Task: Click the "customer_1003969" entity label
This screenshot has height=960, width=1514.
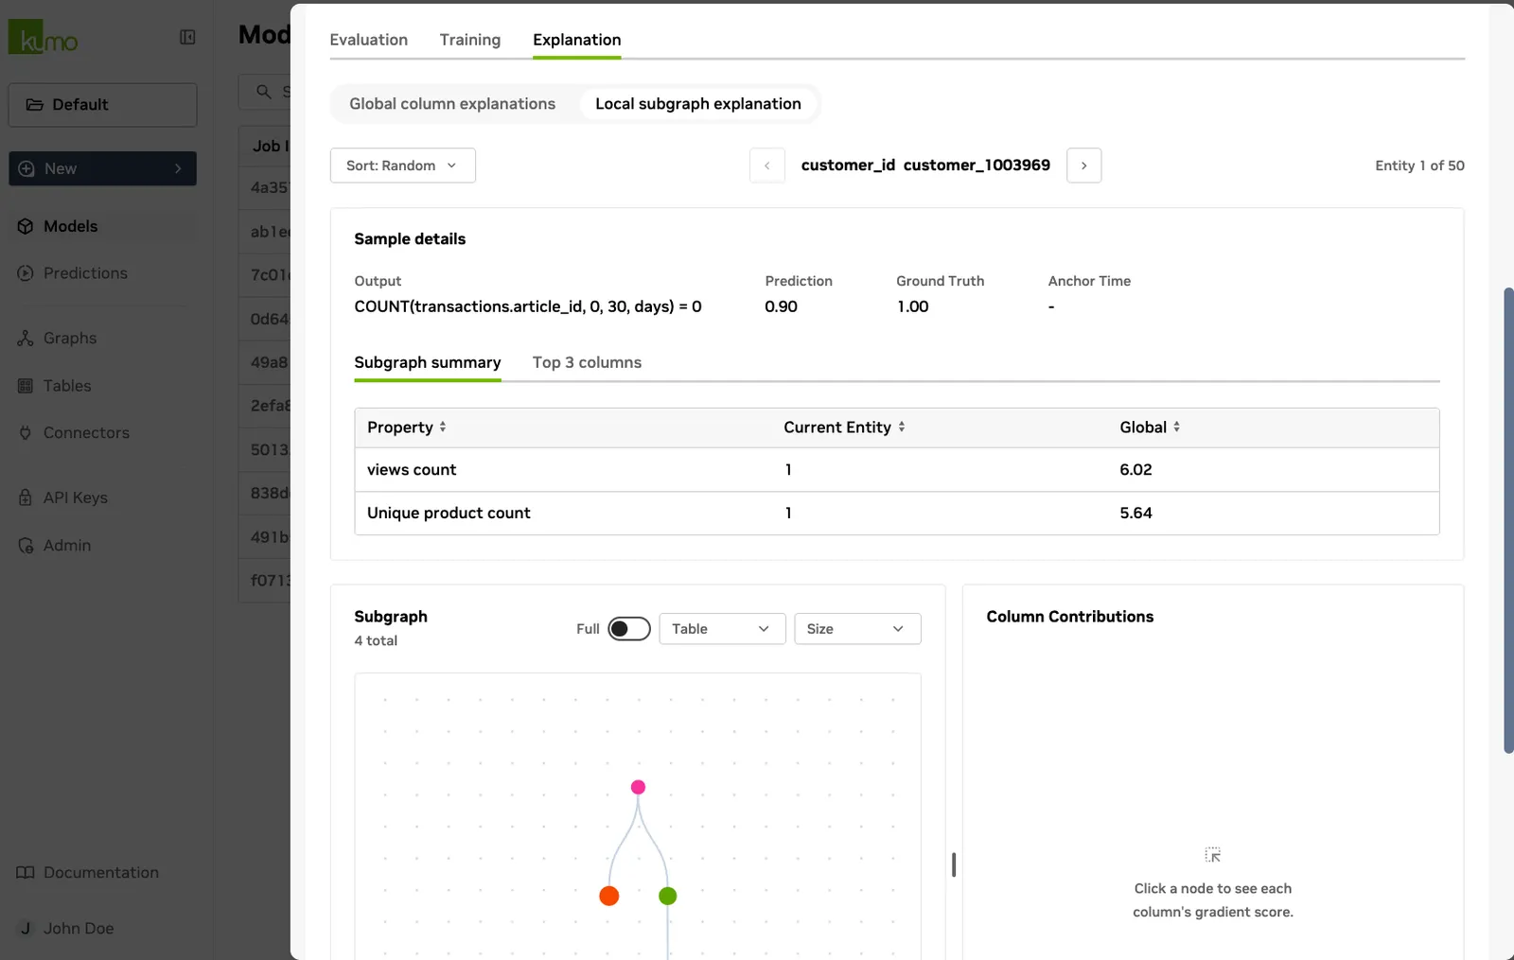Action: [x=977, y=166]
